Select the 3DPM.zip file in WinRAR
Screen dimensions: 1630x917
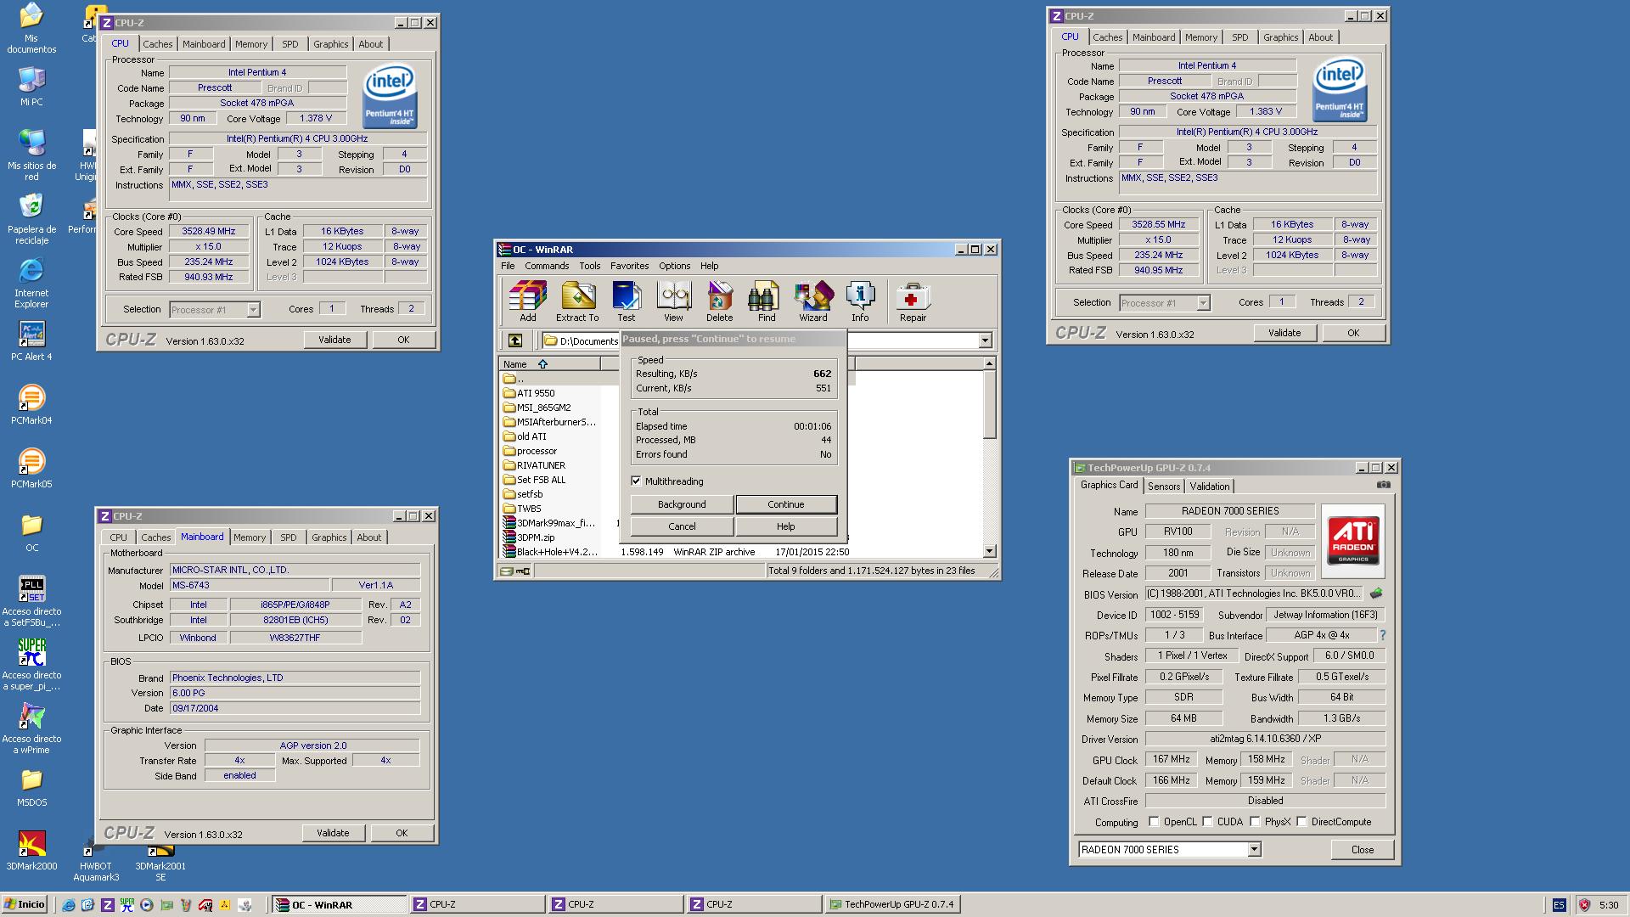point(536,537)
